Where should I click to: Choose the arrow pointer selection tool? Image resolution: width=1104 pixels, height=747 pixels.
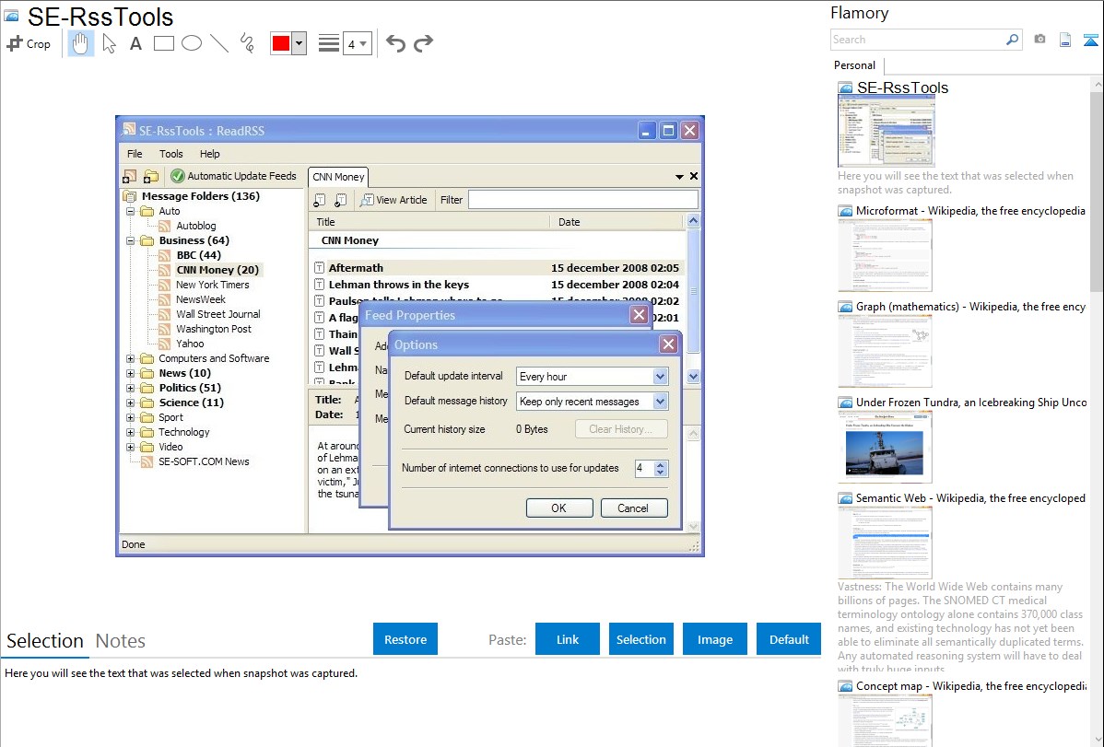(109, 43)
